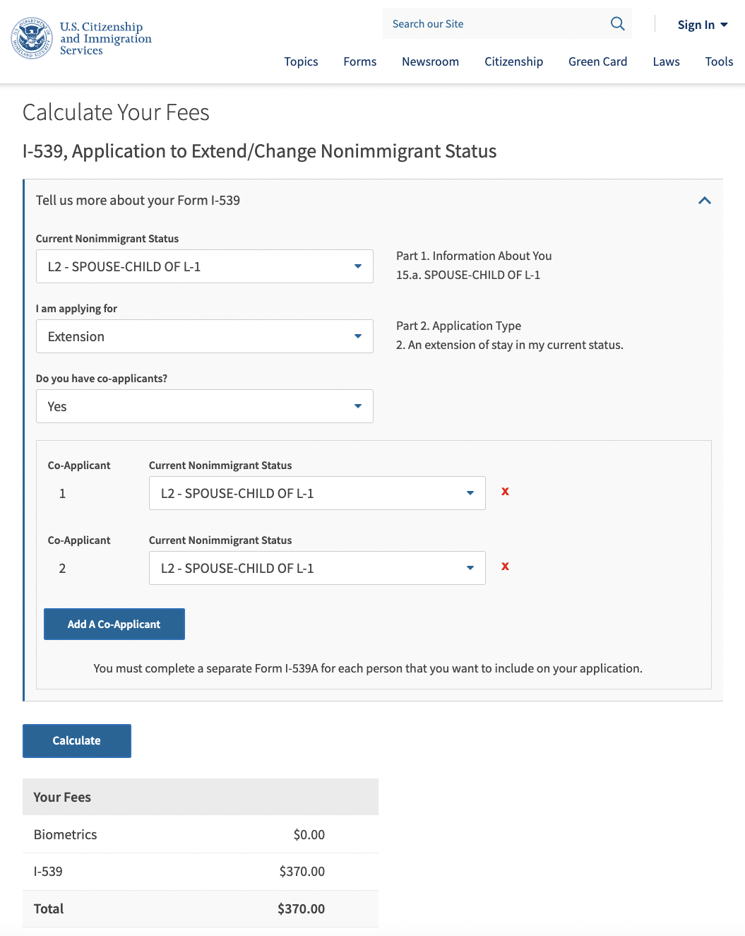This screenshot has width=745, height=936.
Task: Focus the Search our Site field
Action: 494,24
